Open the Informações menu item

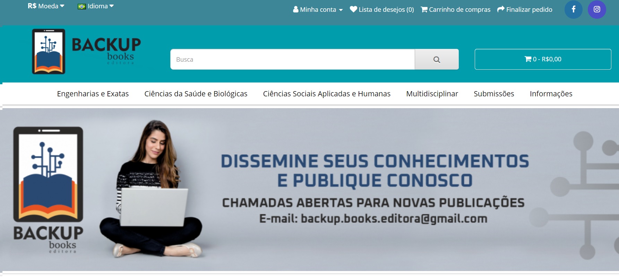coord(551,94)
